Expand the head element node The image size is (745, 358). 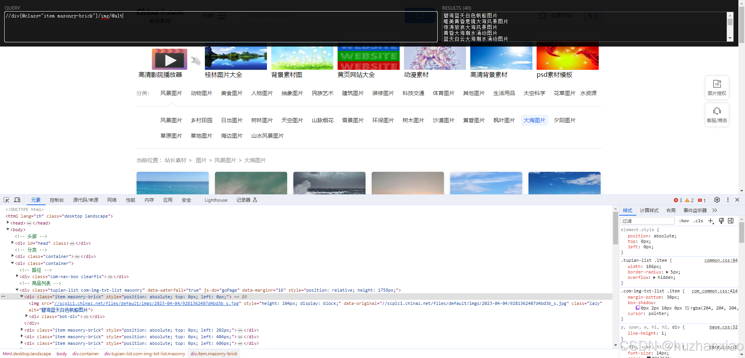[8, 223]
